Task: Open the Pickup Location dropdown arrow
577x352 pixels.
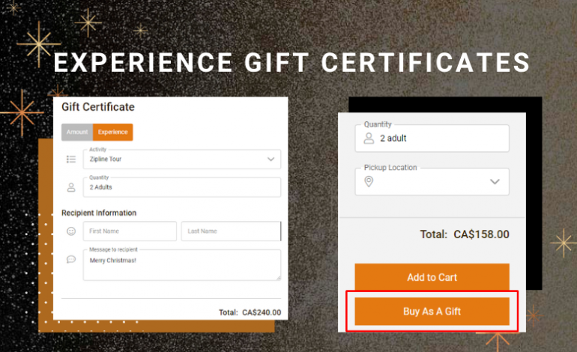Action: [495, 182]
